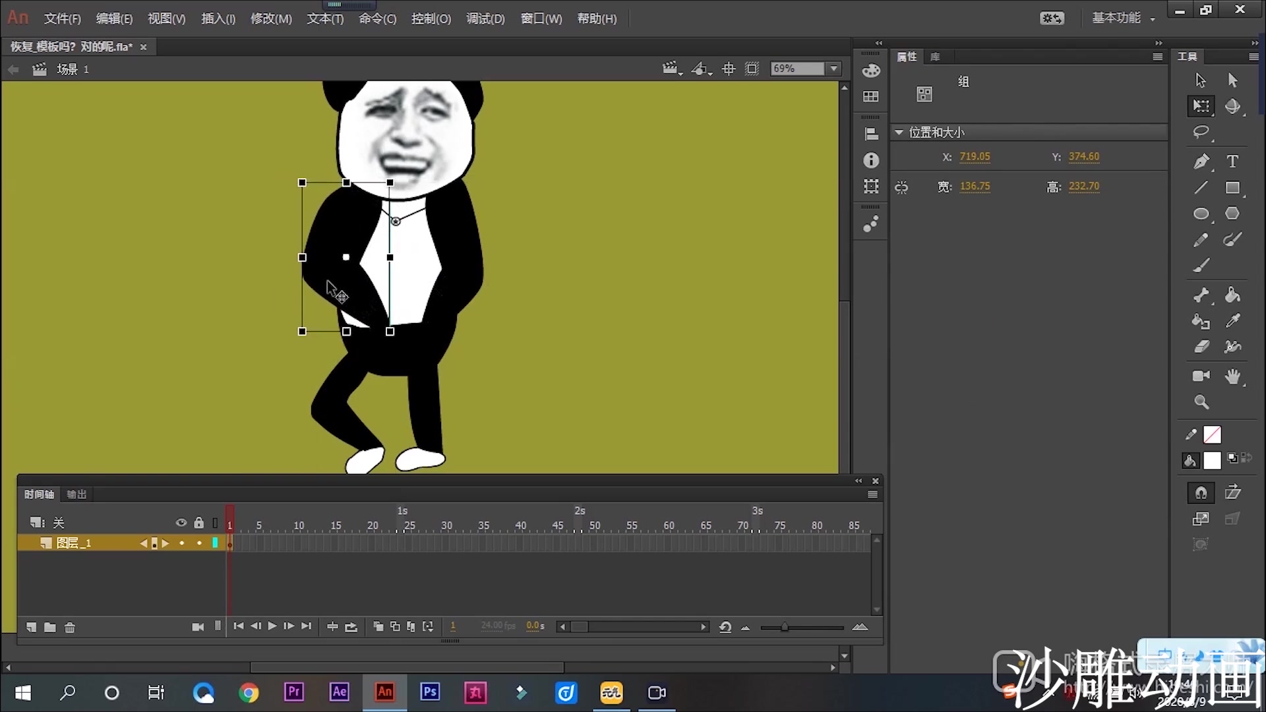Select the PolyStar tool

(x=1232, y=214)
